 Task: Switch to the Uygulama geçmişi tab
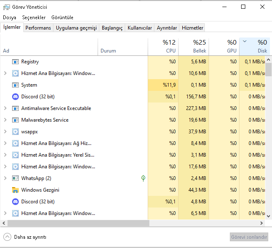pyautogui.click(x=76, y=28)
